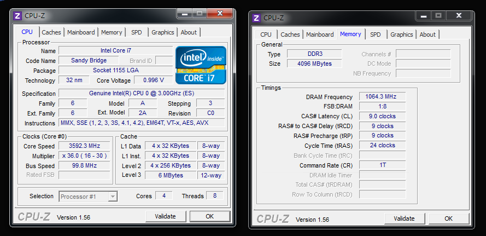Screen dimensions: 486x236
Task: Click the Name field showing Intel Core i7
Action: 115,50
